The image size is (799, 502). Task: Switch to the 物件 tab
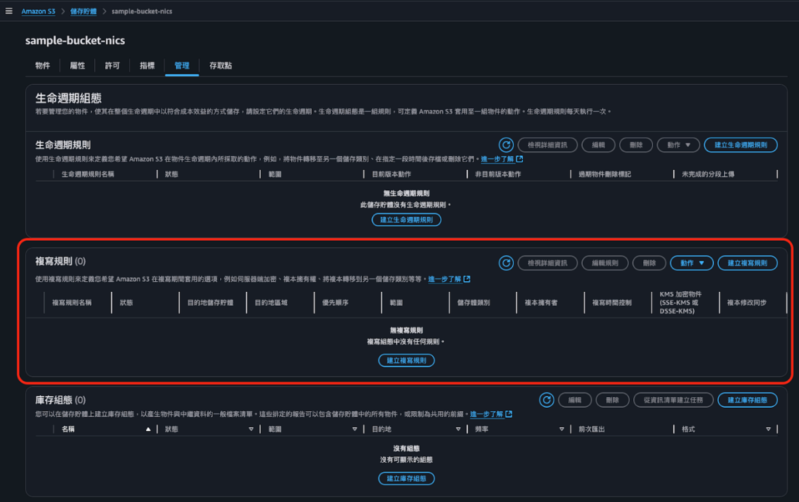click(x=42, y=66)
